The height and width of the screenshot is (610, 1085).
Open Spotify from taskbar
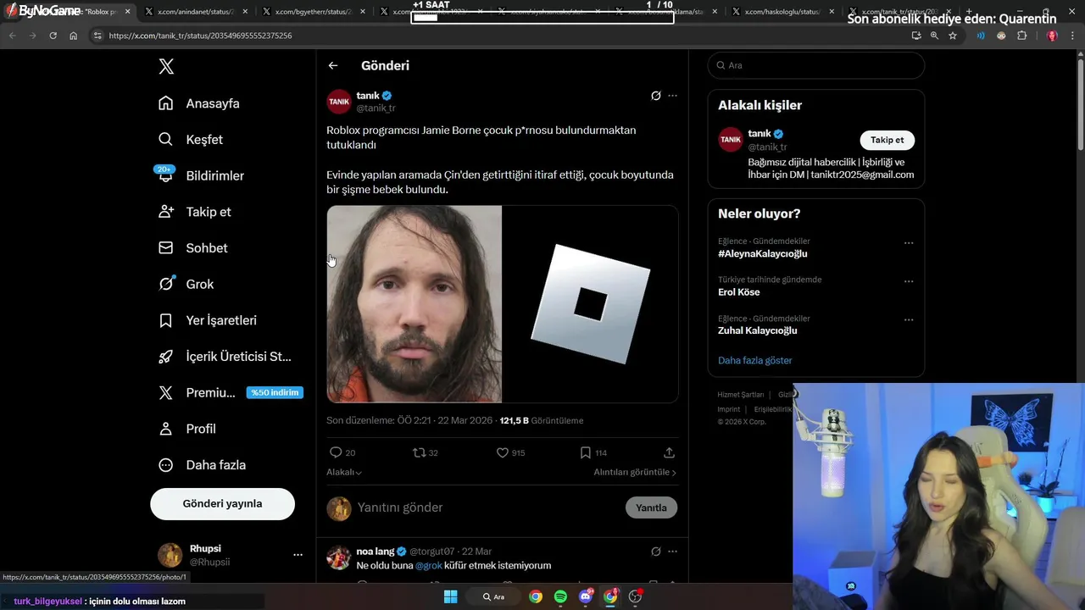[x=560, y=596]
